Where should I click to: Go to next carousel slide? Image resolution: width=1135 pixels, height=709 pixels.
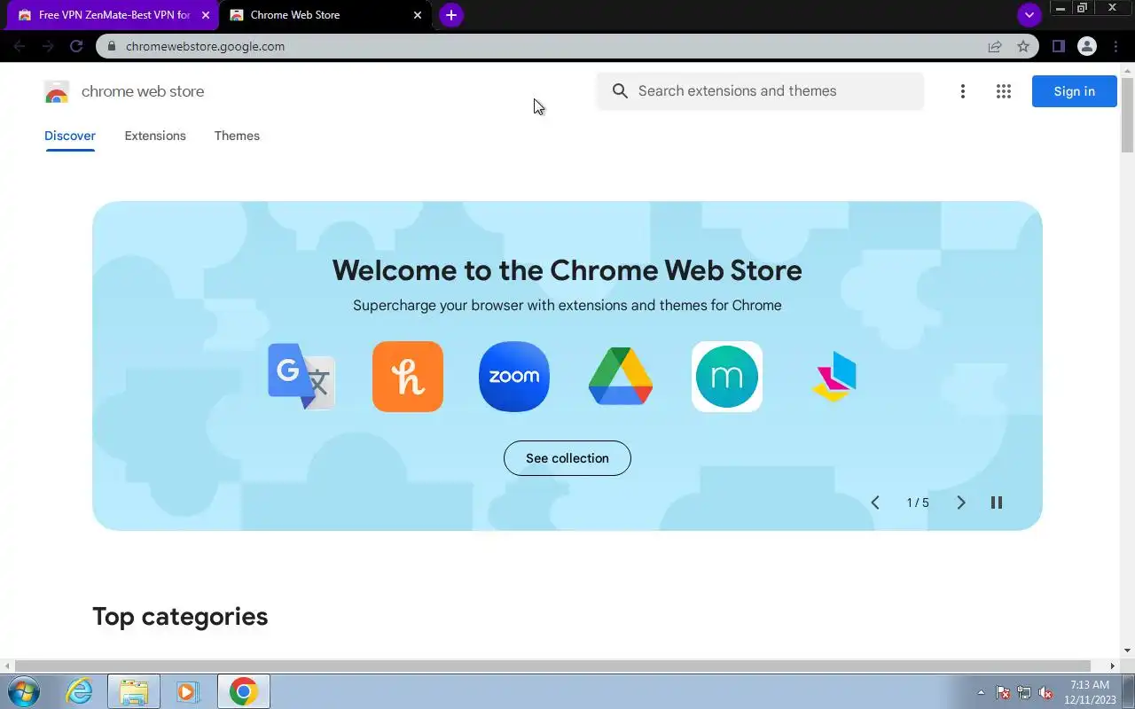pos(960,503)
